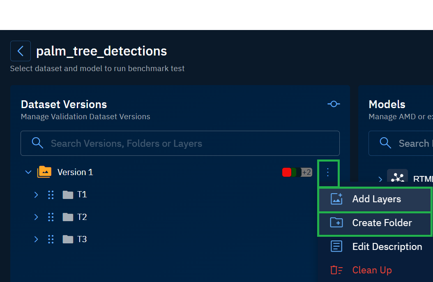The height and width of the screenshot is (282, 433).
Task: Open the three-dot menu for Version 1
Action: click(328, 172)
